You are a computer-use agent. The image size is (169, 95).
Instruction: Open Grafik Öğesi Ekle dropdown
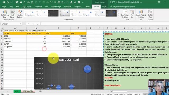pos(5,14)
